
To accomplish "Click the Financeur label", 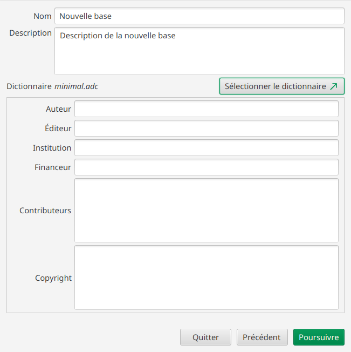I will point(53,167).
